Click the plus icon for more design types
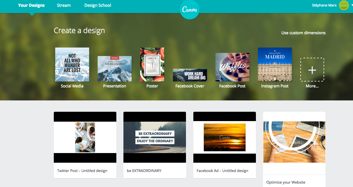 click(312, 70)
